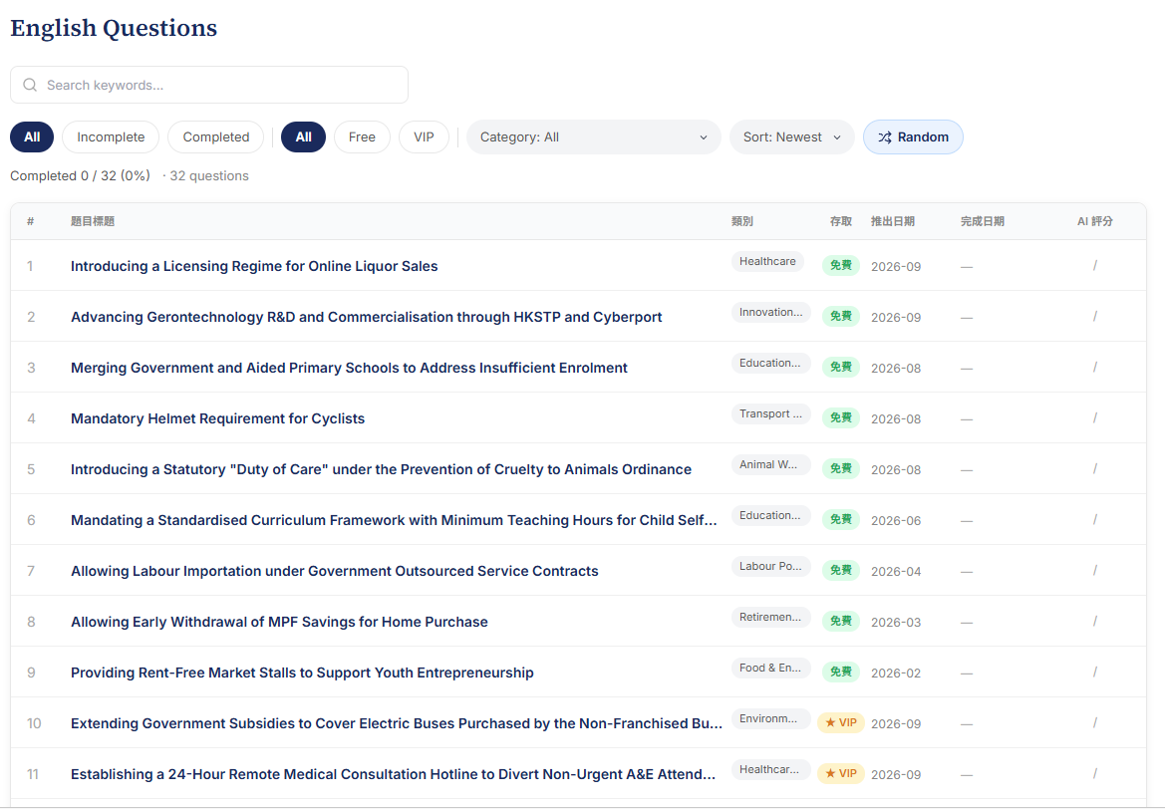Open Mandatory Helmet Requirement for Cyclists question

point(217,418)
